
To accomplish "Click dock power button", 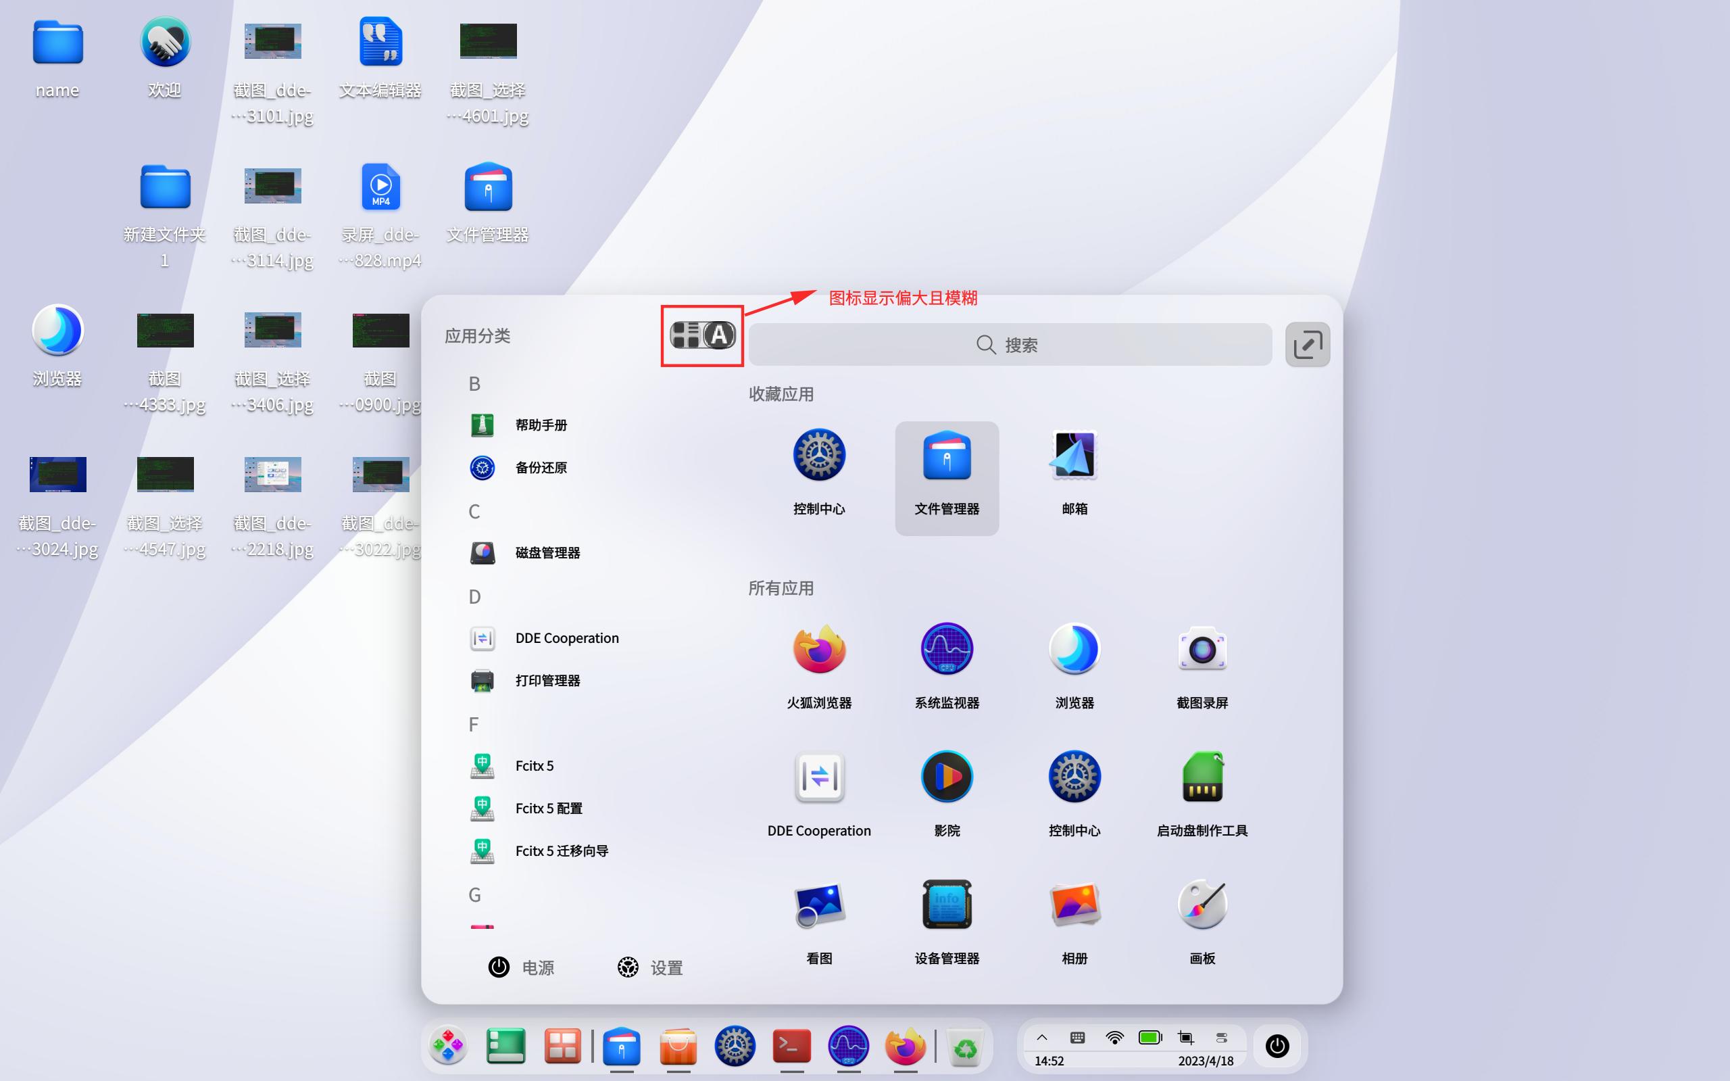I will click(x=1277, y=1046).
